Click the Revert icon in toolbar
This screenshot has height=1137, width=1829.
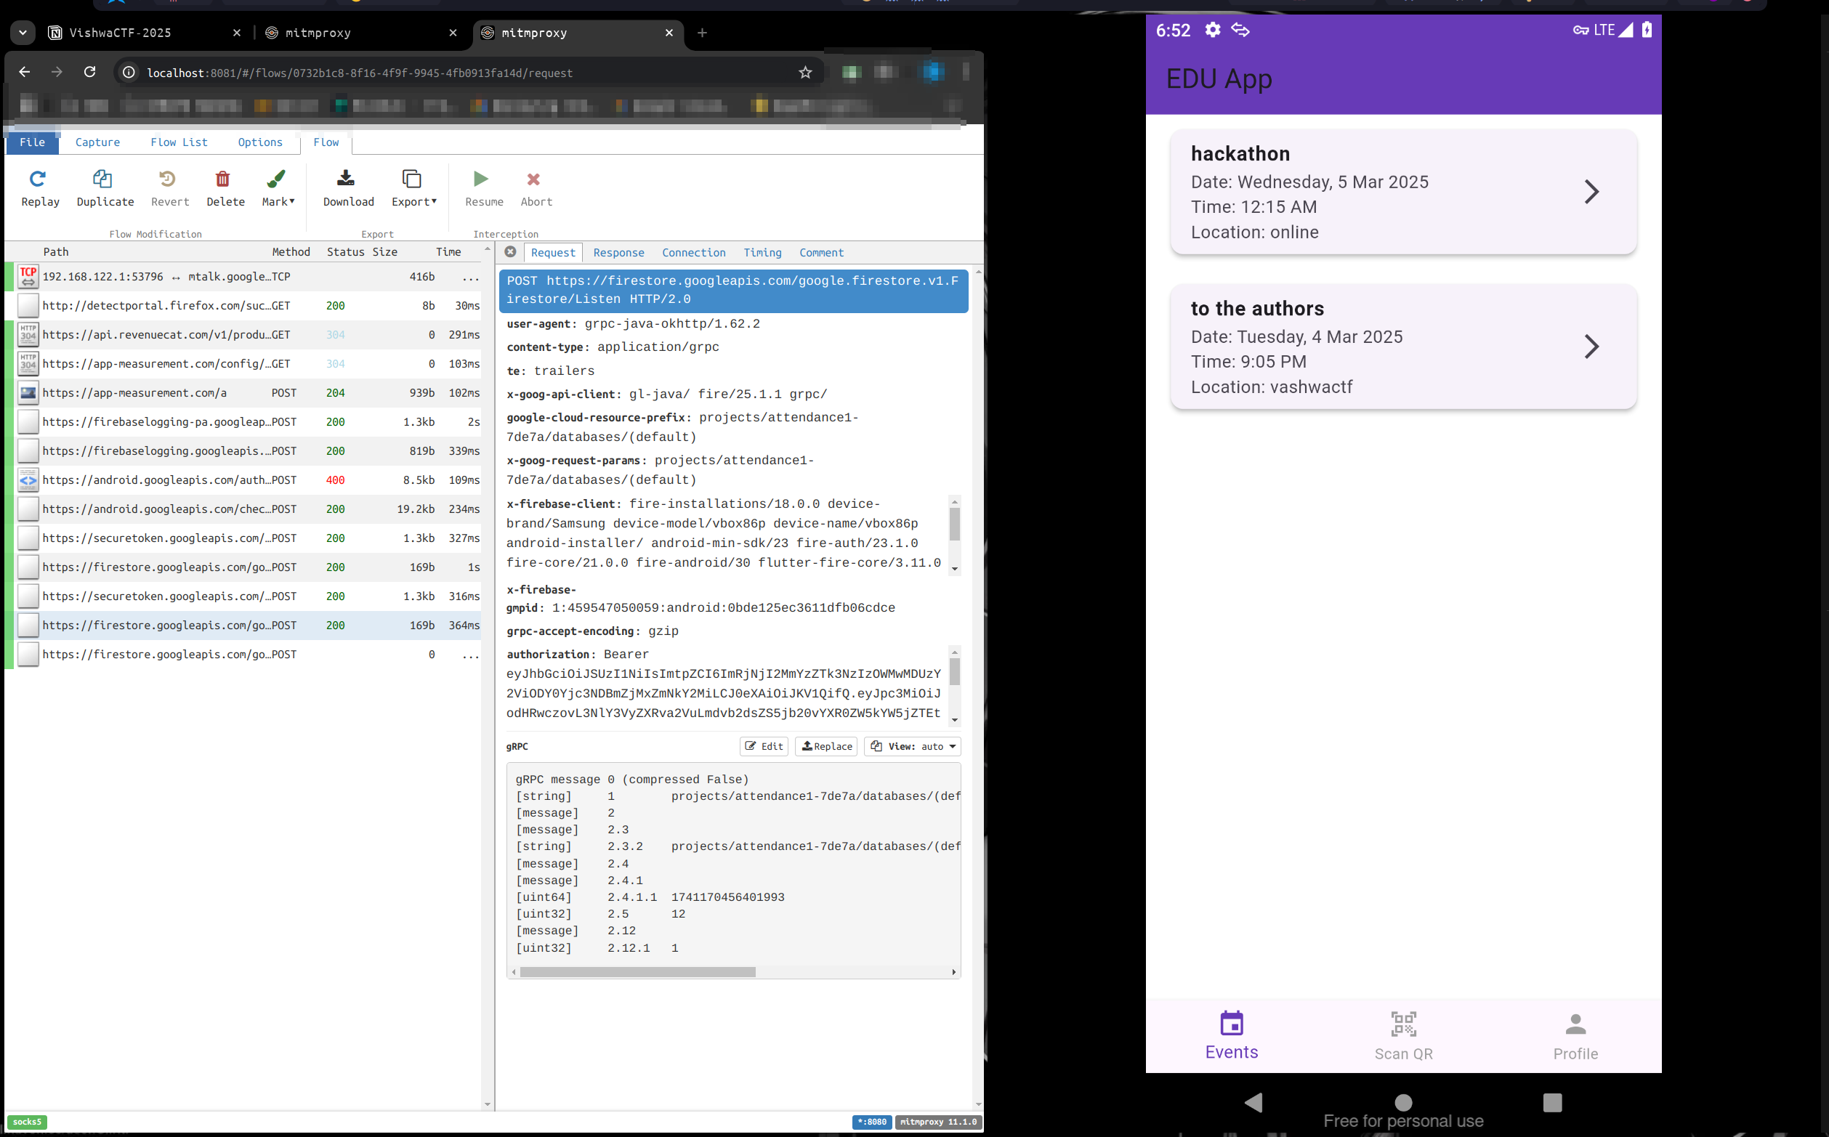tap(168, 179)
